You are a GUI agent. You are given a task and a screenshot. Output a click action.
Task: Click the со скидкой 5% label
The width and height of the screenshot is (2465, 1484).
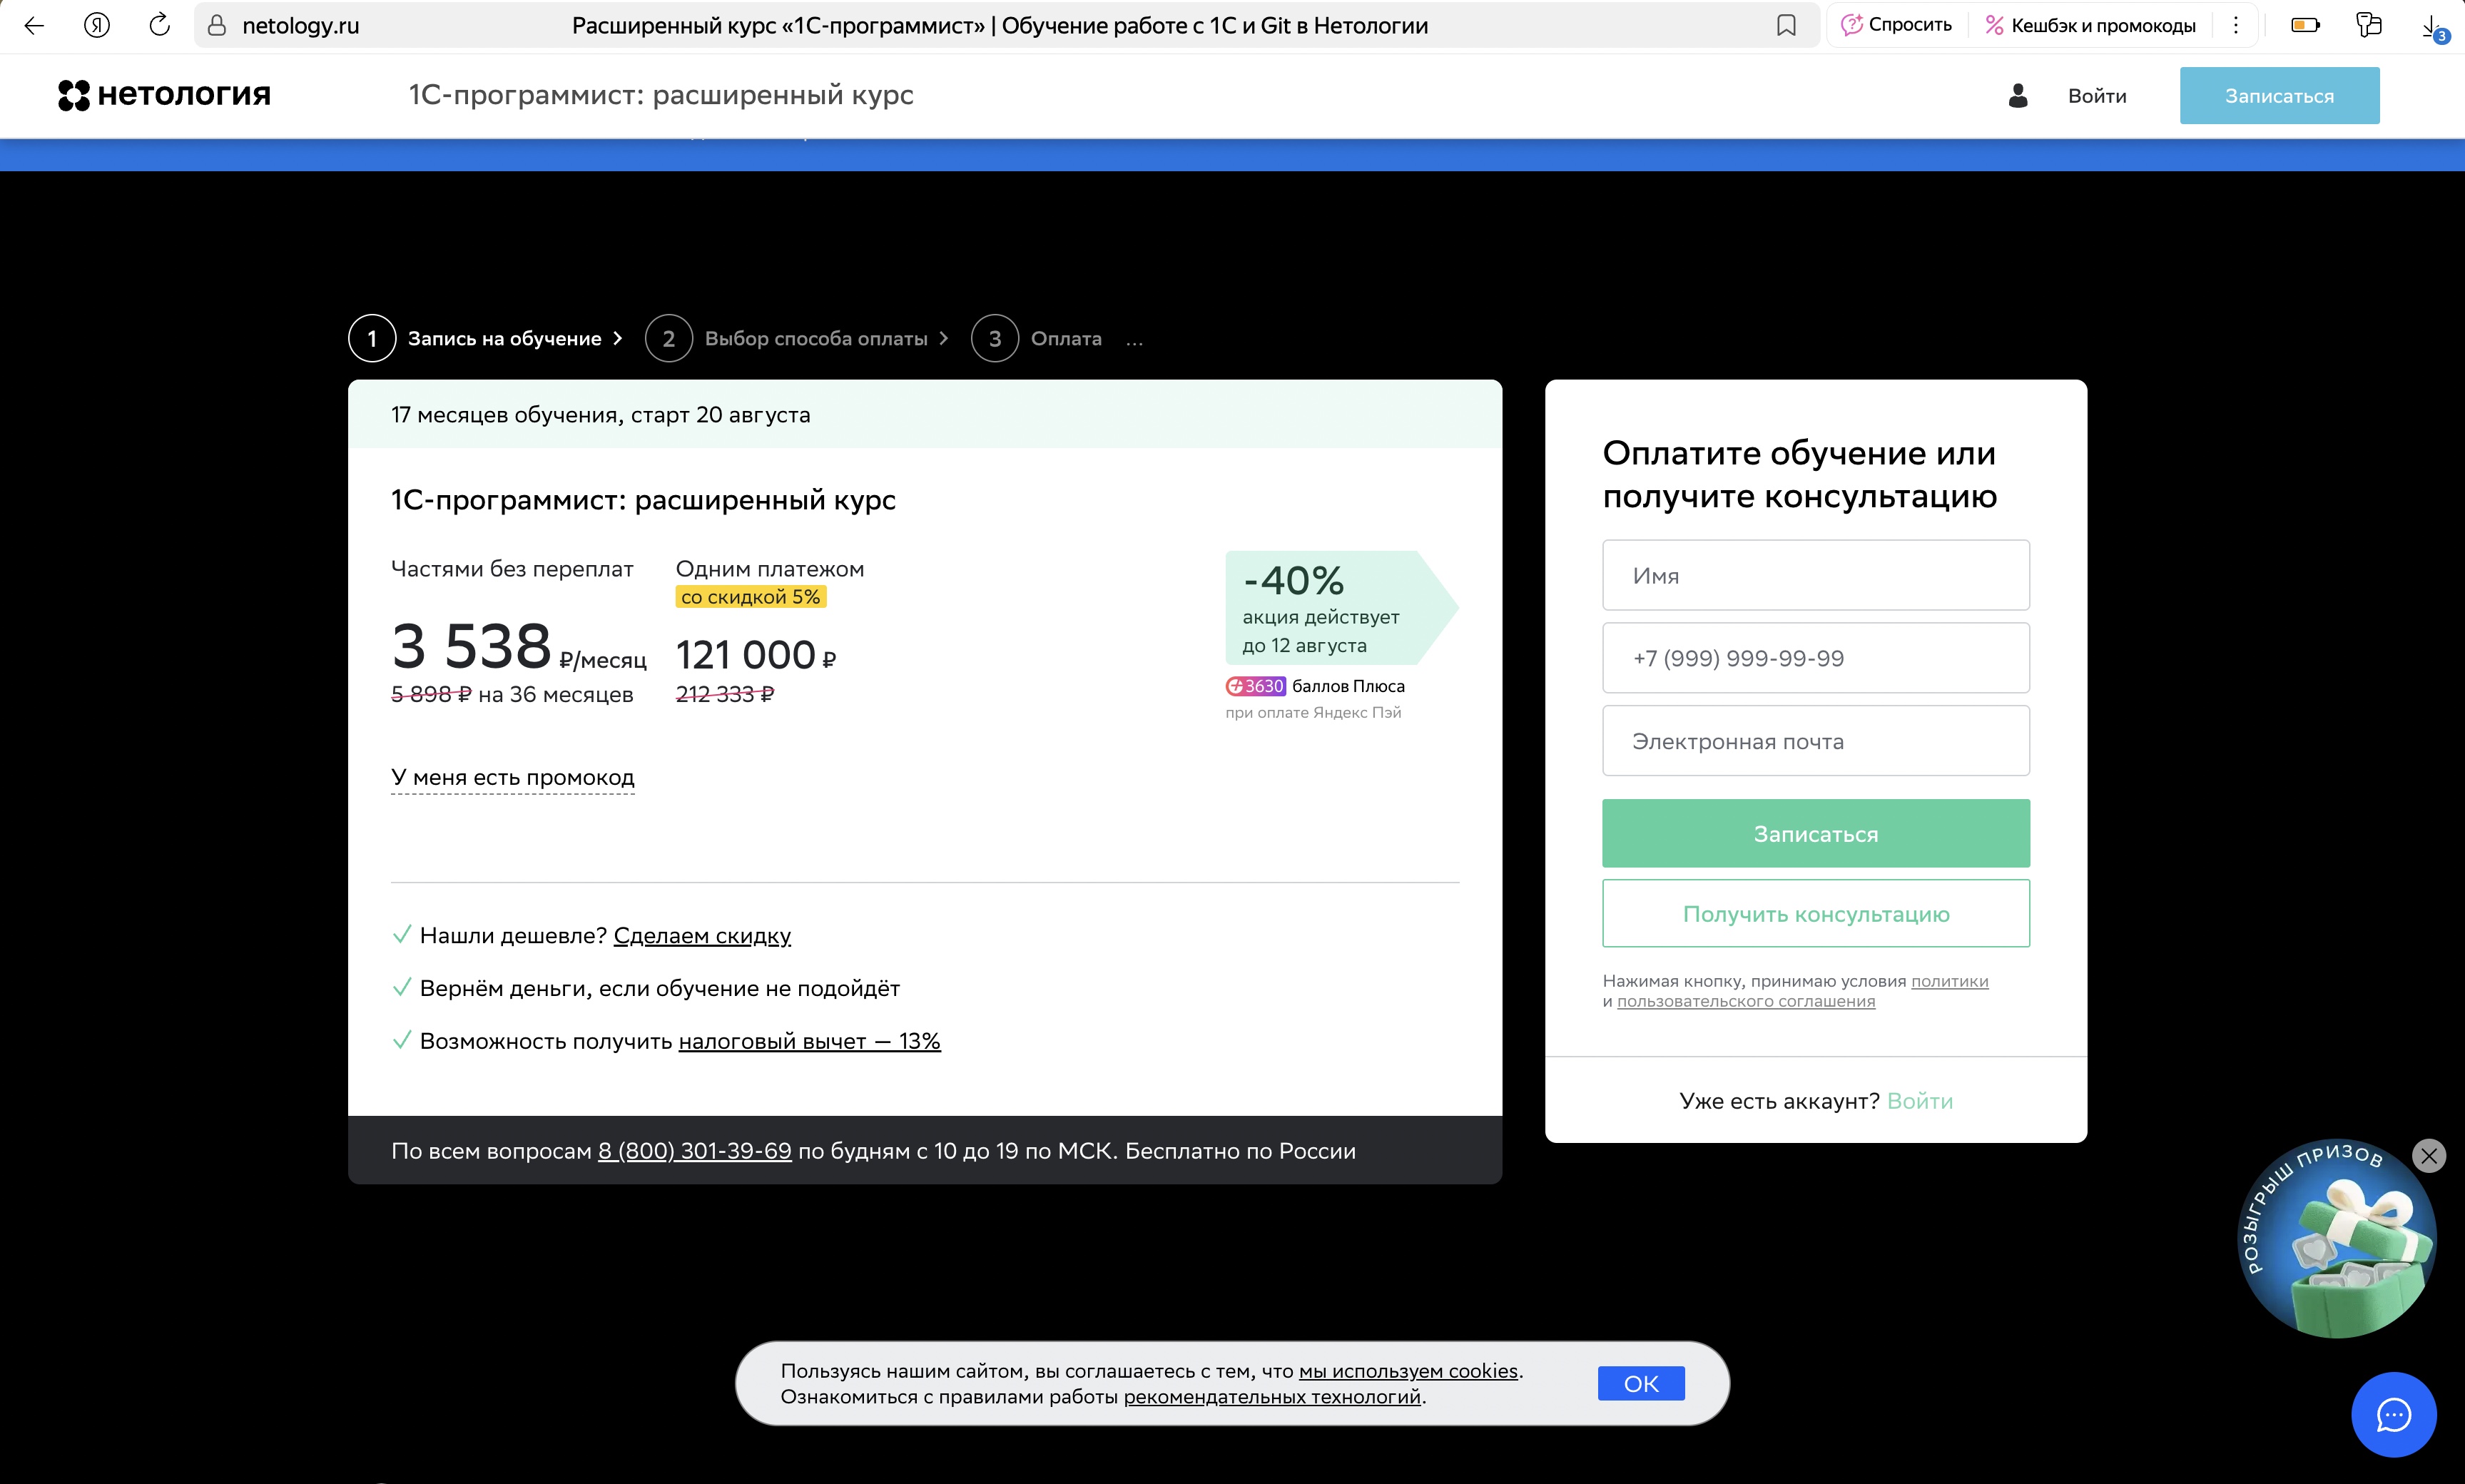[750, 597]
